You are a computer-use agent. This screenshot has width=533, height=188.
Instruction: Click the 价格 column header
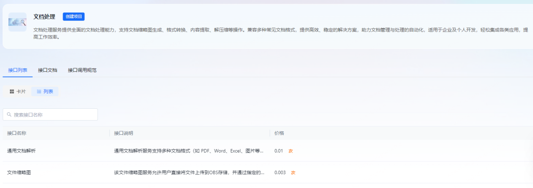[279, 133]
